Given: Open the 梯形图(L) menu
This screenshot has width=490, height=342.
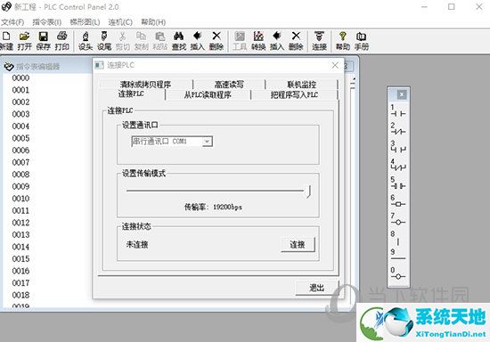Looking at the screenshot, I should [85, 22].
